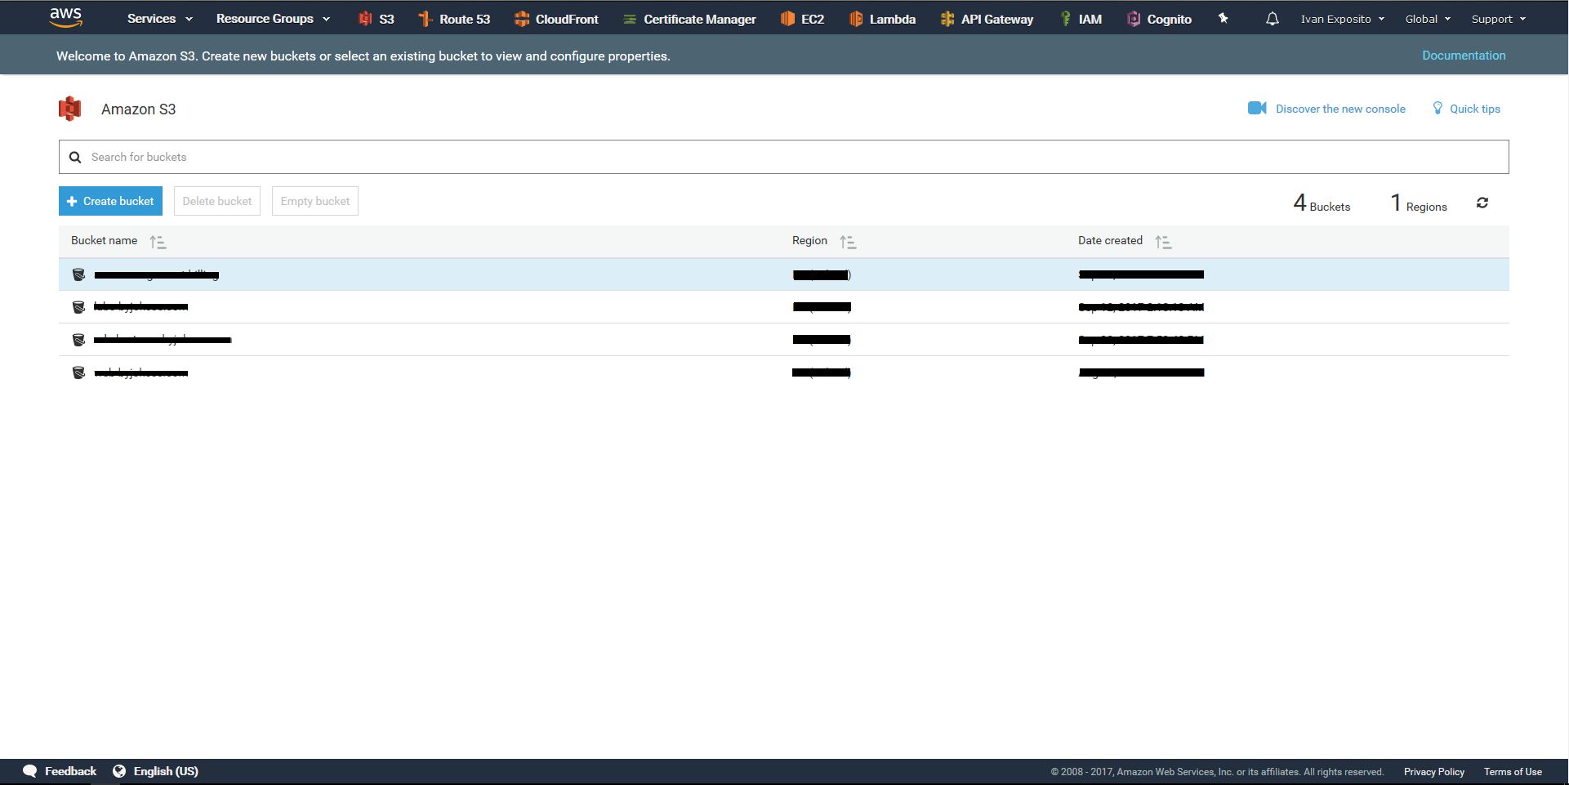Open Cognito shortcut in navbar
Image resolution: width=1569 pixels, height=785 pixels.
[x=1160, y=19]
